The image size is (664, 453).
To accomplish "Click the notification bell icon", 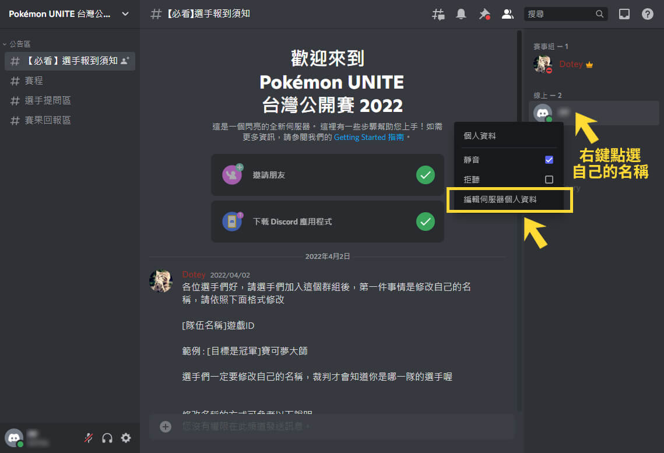I will (461, 14).
